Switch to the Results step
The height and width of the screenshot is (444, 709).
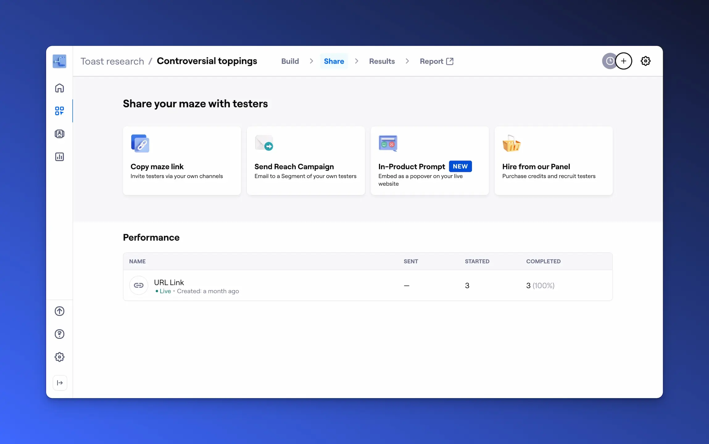[x=382, y=61]
